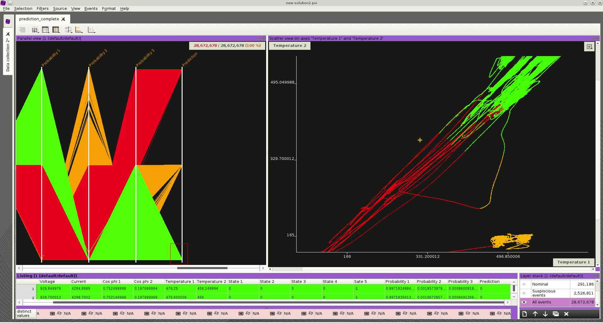
Task: Create a new layer in the layer stack
Action: pyautogui.click(x=525, y=314)
